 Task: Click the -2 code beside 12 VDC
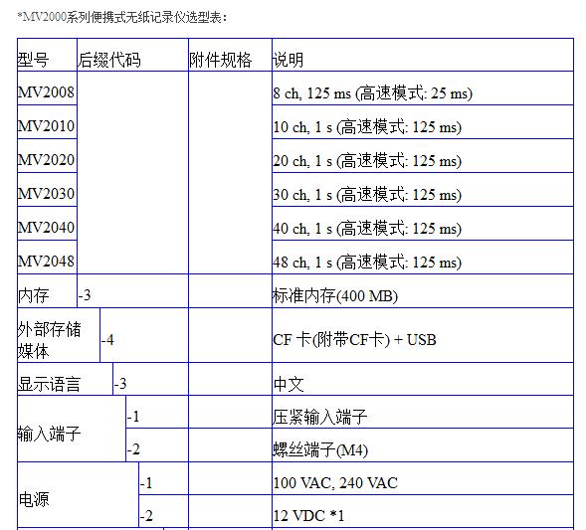(x=163, y=511)
